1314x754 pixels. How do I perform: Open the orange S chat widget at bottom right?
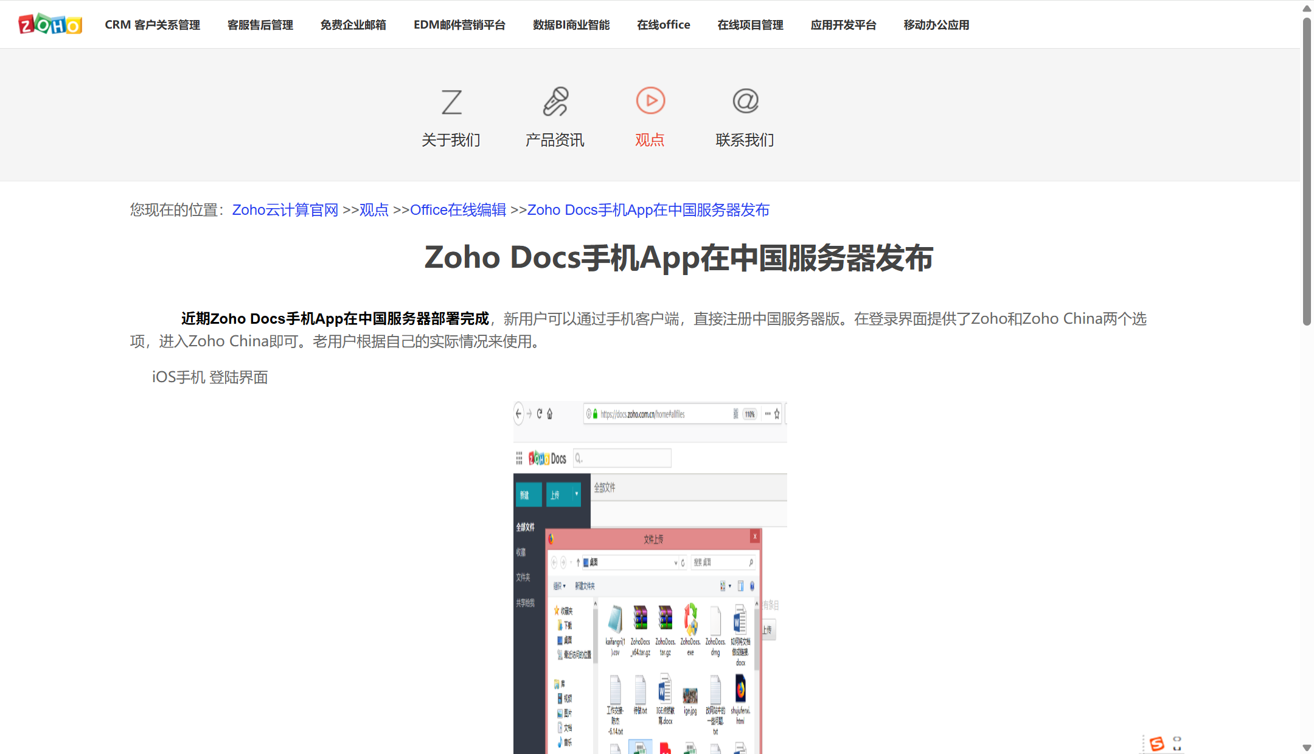tap(1158, 742)
